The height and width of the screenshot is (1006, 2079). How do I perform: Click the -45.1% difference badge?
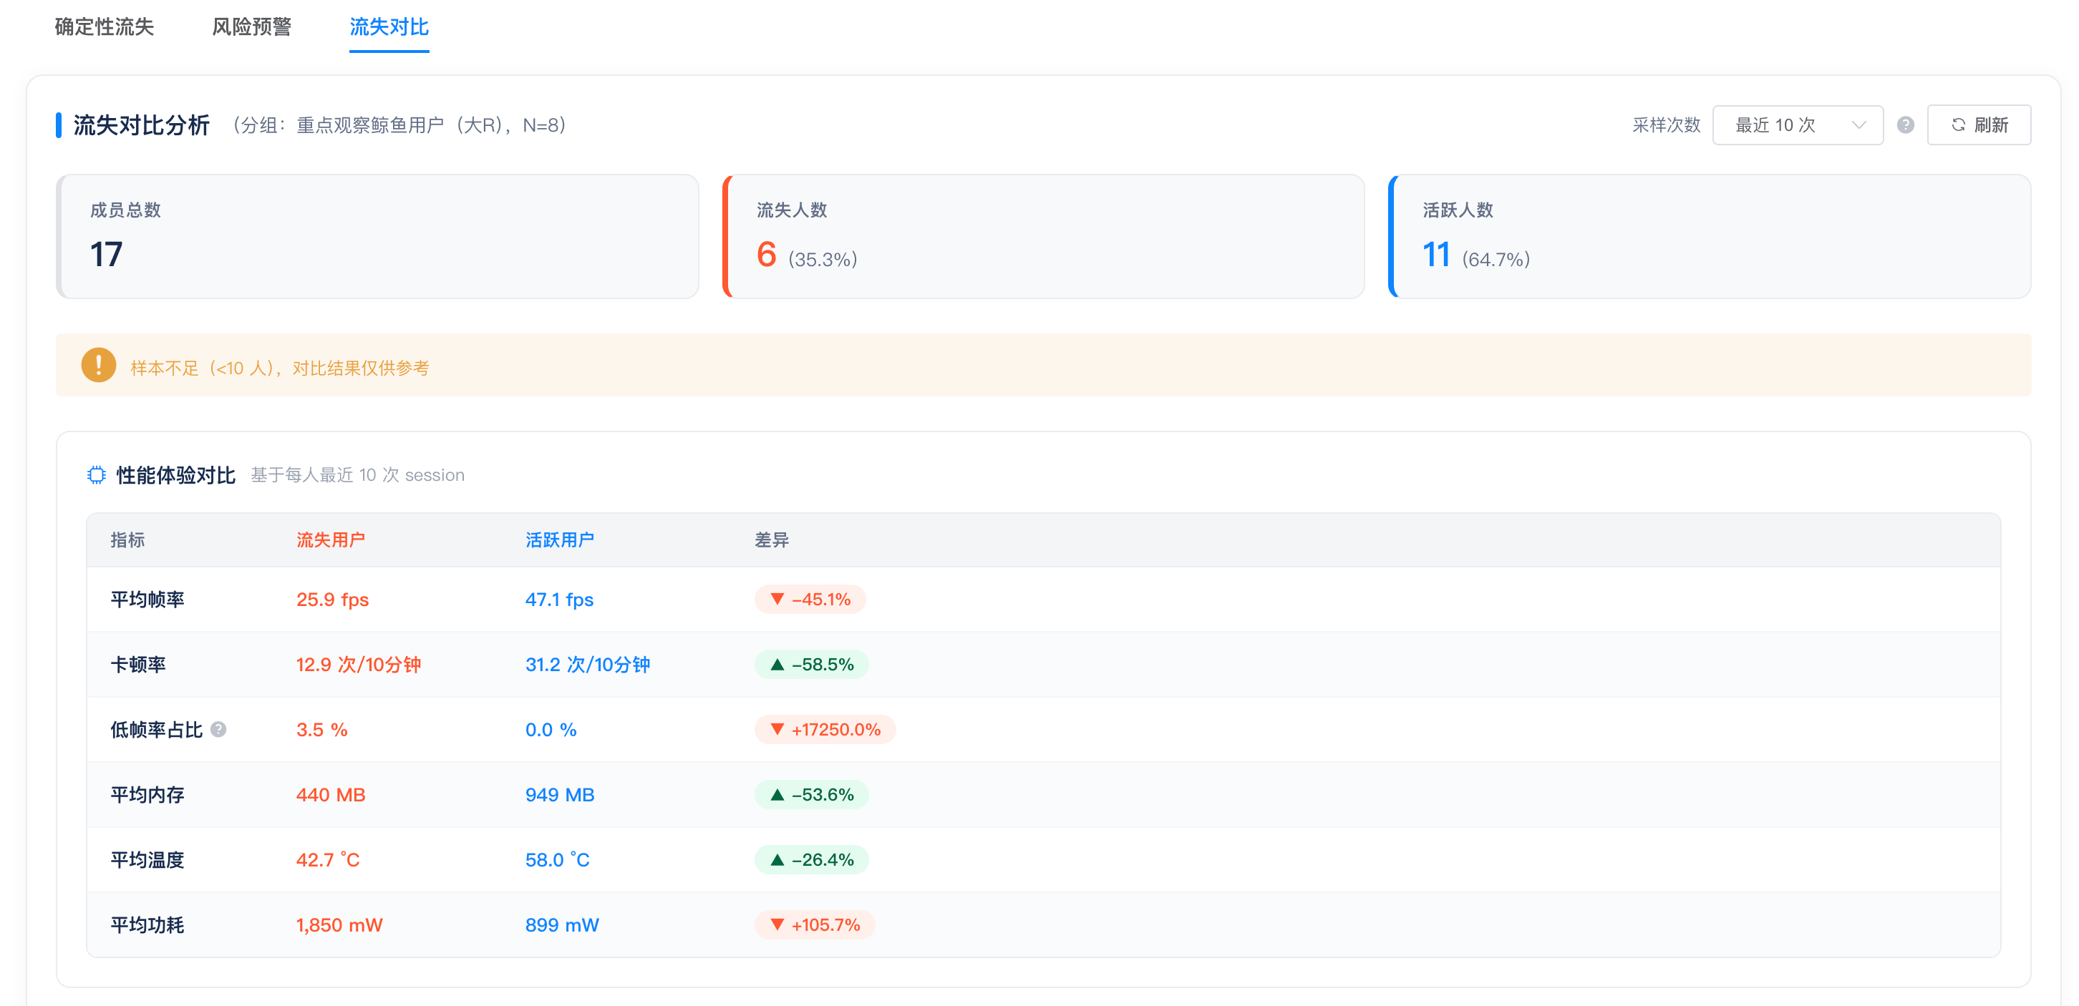(810, 600)
